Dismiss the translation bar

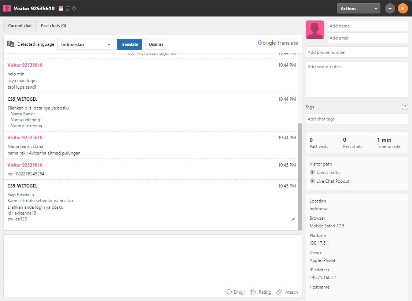click(156, 44)
